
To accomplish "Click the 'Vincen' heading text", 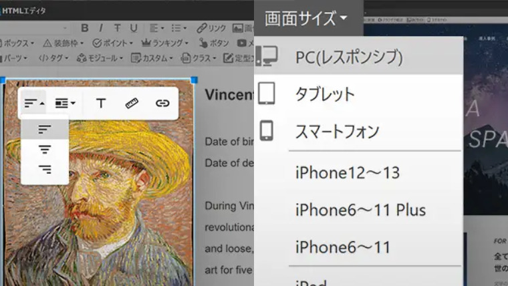I will tap(229, 95).
